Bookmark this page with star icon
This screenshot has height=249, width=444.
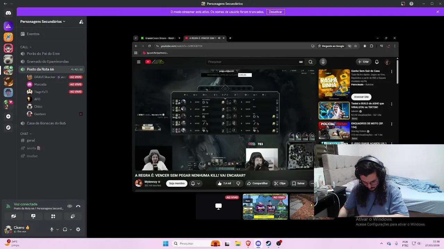[x=356, y=46]
